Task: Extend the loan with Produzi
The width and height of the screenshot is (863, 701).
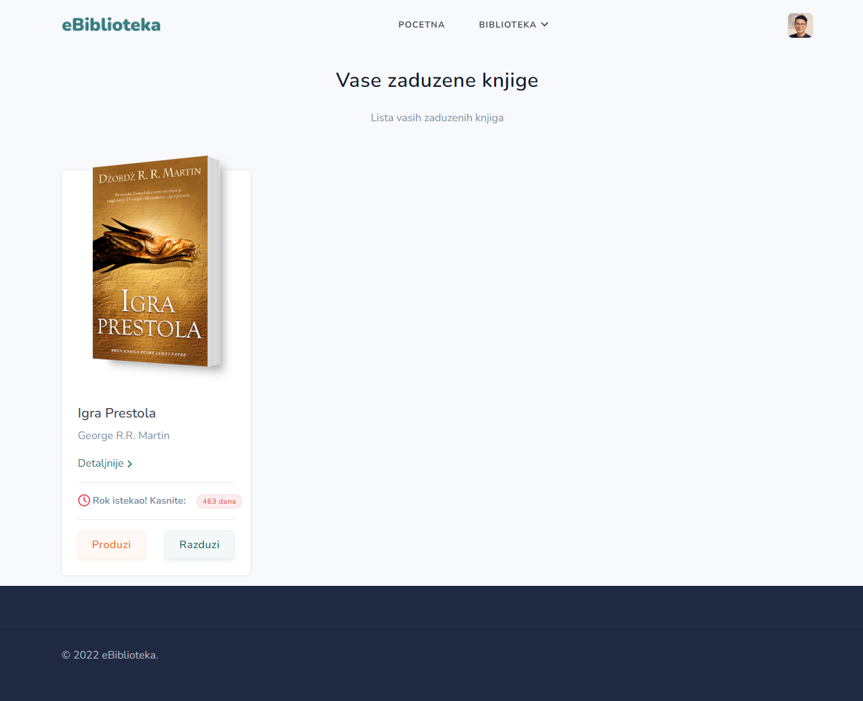Action: click(x=112, y=545)
